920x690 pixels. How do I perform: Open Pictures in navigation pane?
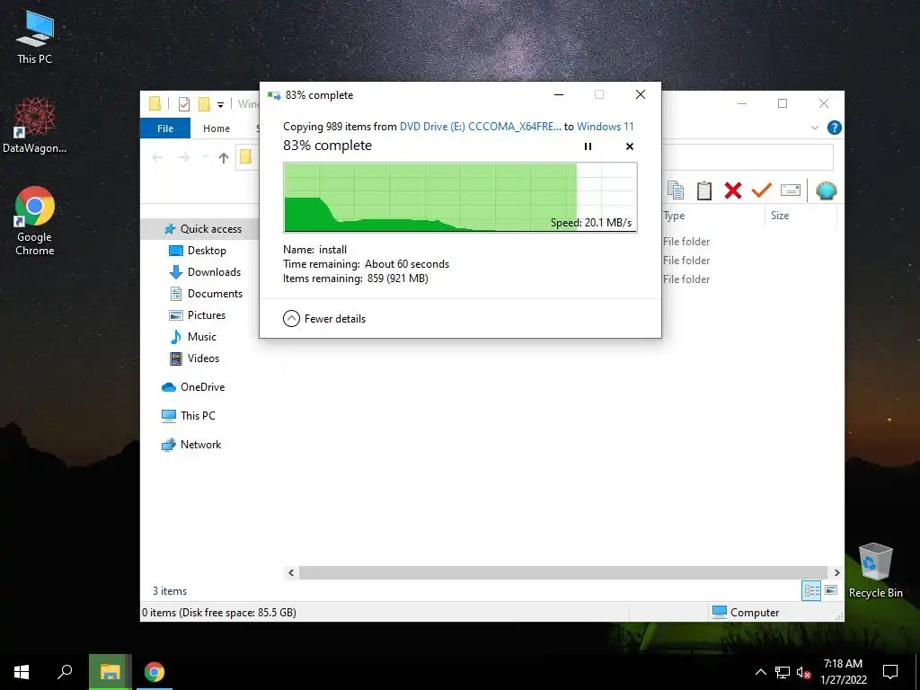pos(197,315)
